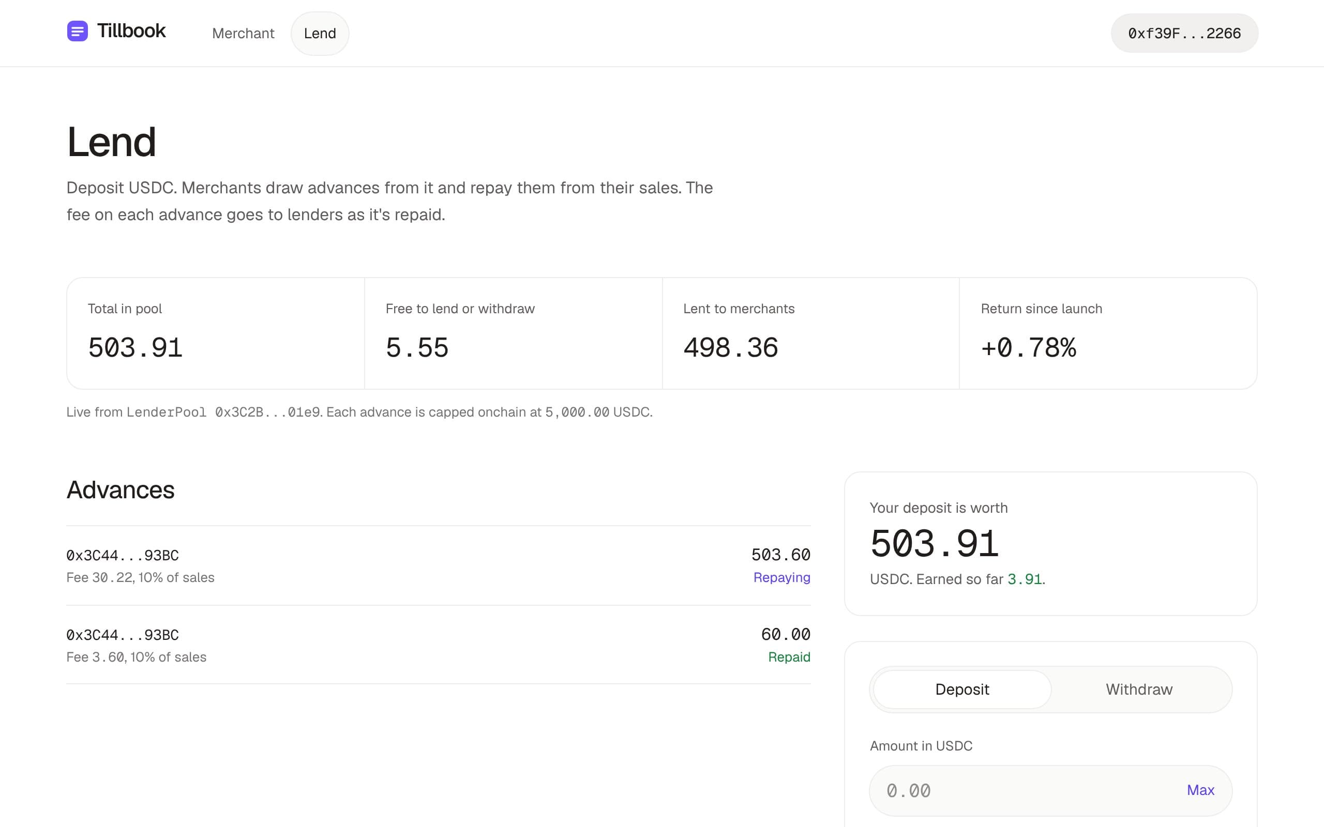Select the Total in pool value 503.91

pos(135,348)
